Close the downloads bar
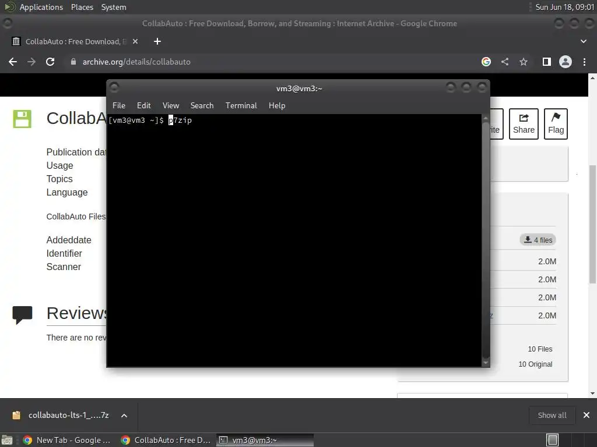Image resolution: width=597 pixels, height=447 pixels. (587, 416)
